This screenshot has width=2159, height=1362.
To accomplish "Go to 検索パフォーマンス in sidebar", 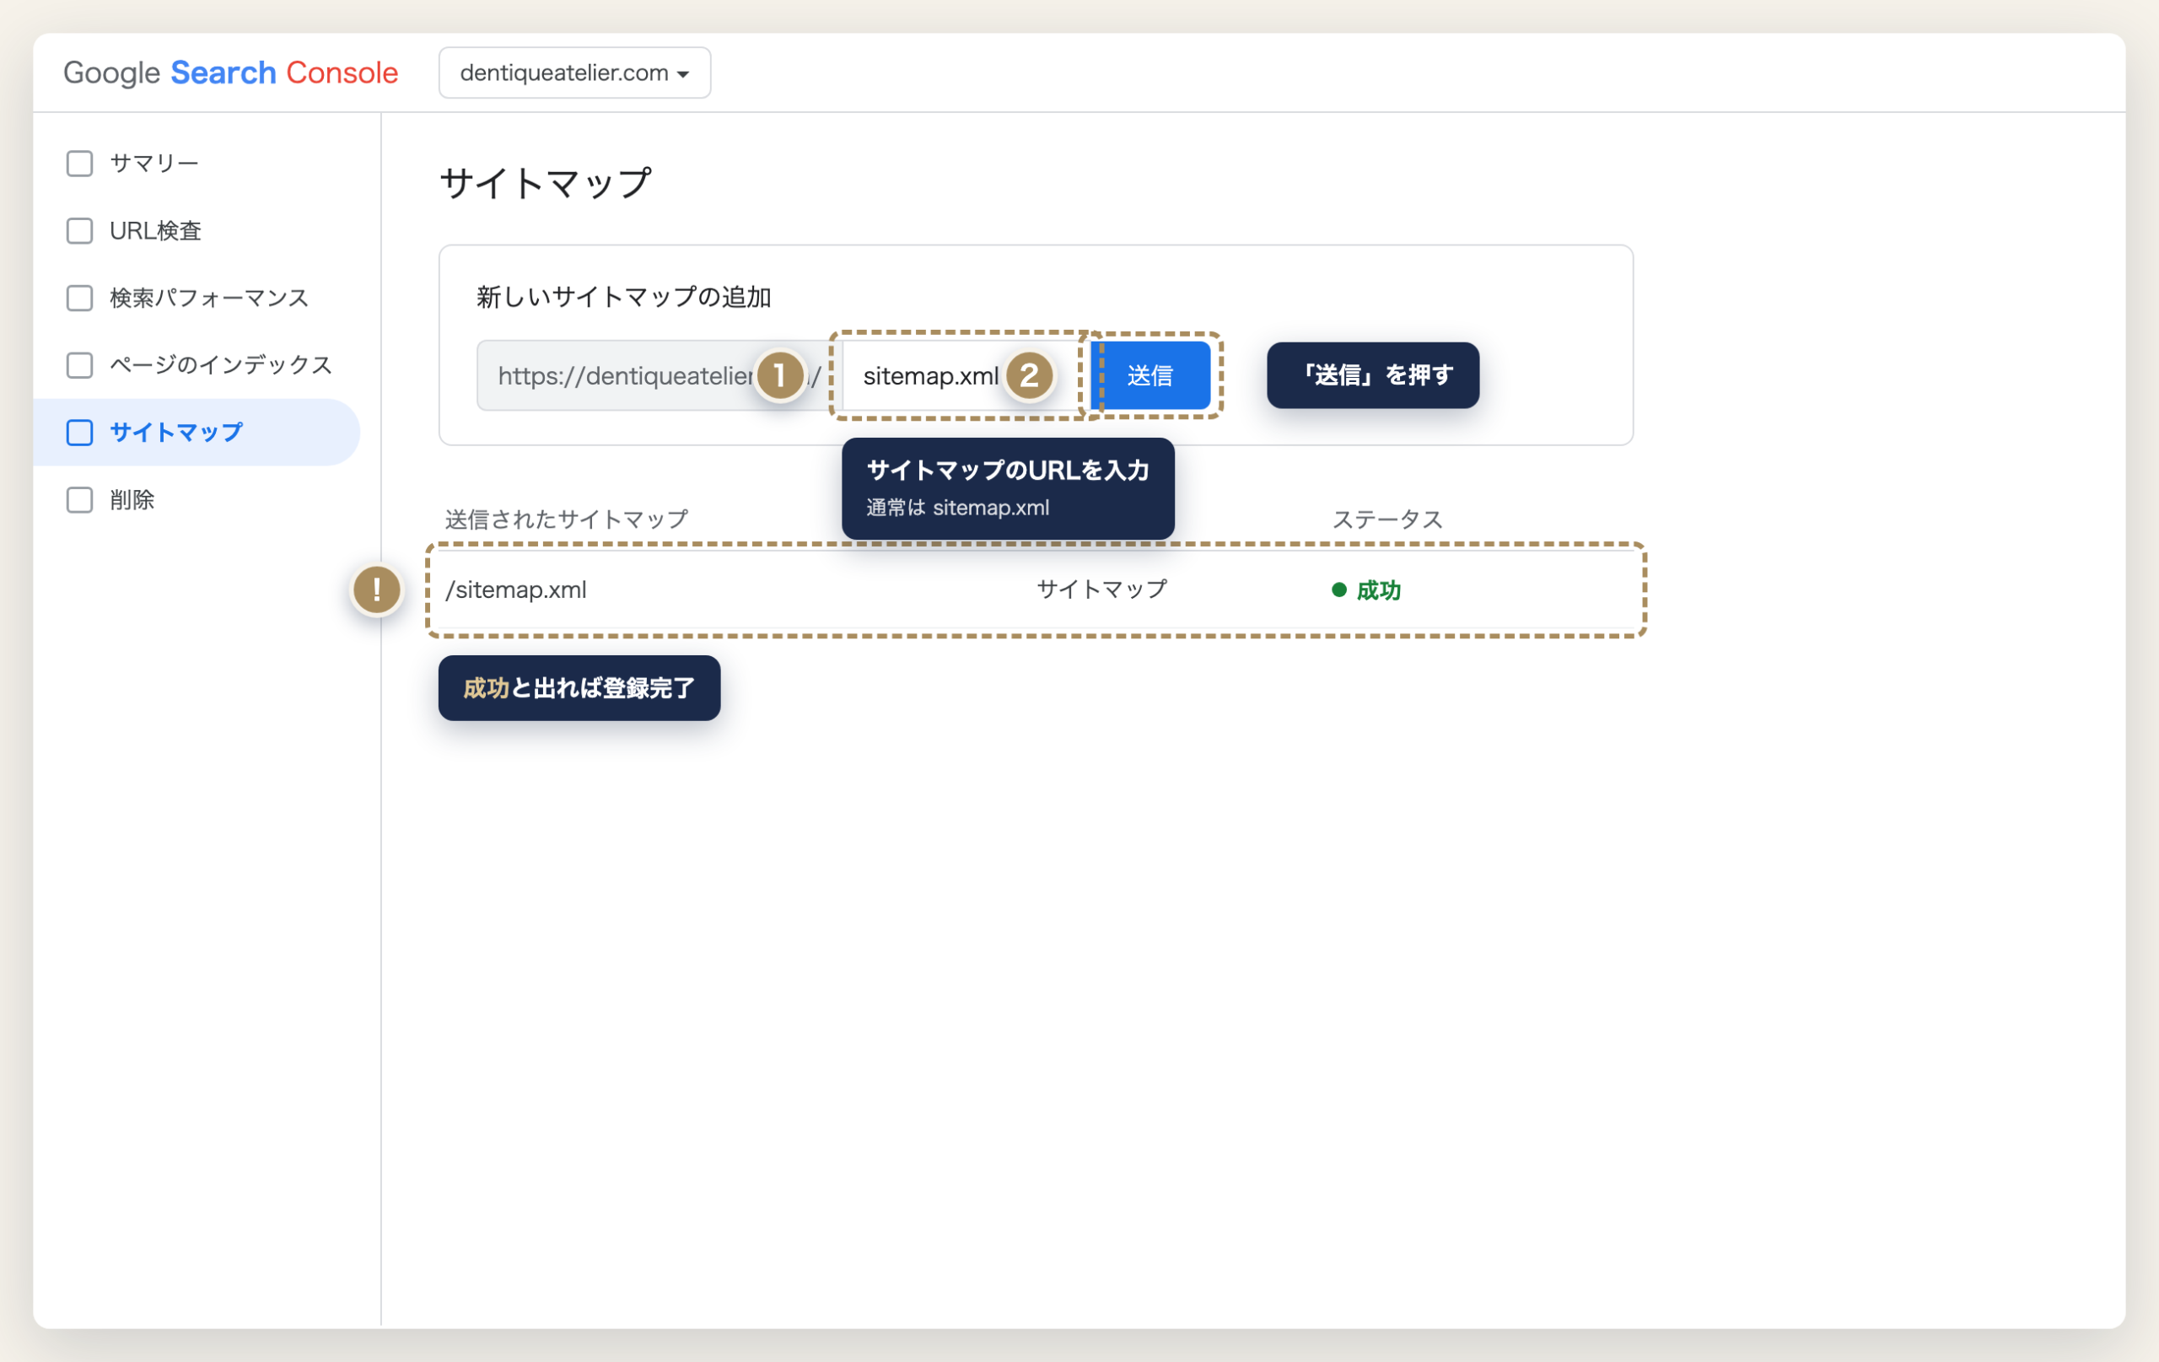I will (x=197, y=298).
